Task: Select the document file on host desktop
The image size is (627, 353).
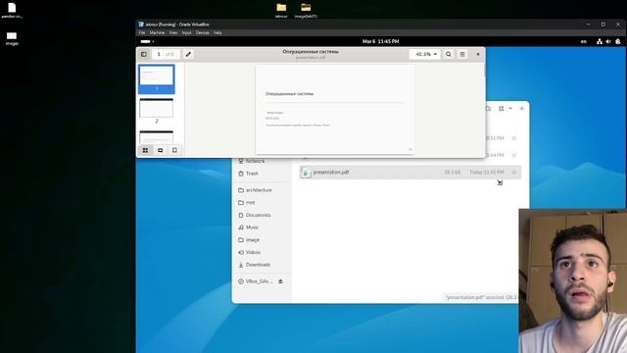Action: coord(12,11)
